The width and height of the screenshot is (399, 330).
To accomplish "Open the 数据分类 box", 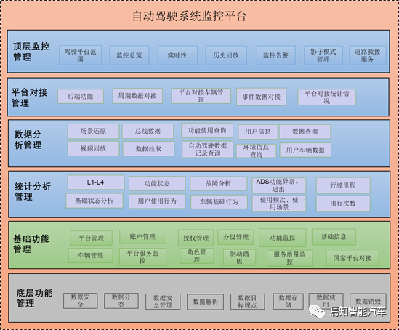I will 121,301.
